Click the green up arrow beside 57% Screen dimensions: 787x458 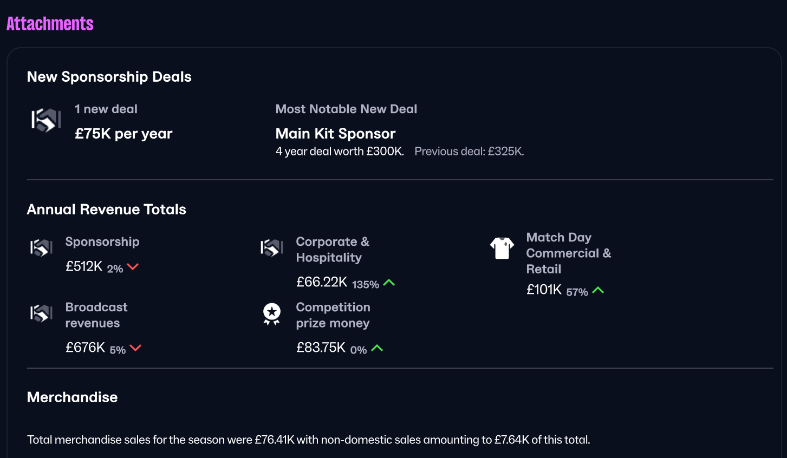tap(598, 290)
